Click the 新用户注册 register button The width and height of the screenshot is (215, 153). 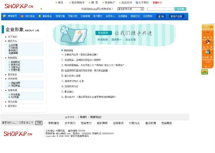(176, 16)
